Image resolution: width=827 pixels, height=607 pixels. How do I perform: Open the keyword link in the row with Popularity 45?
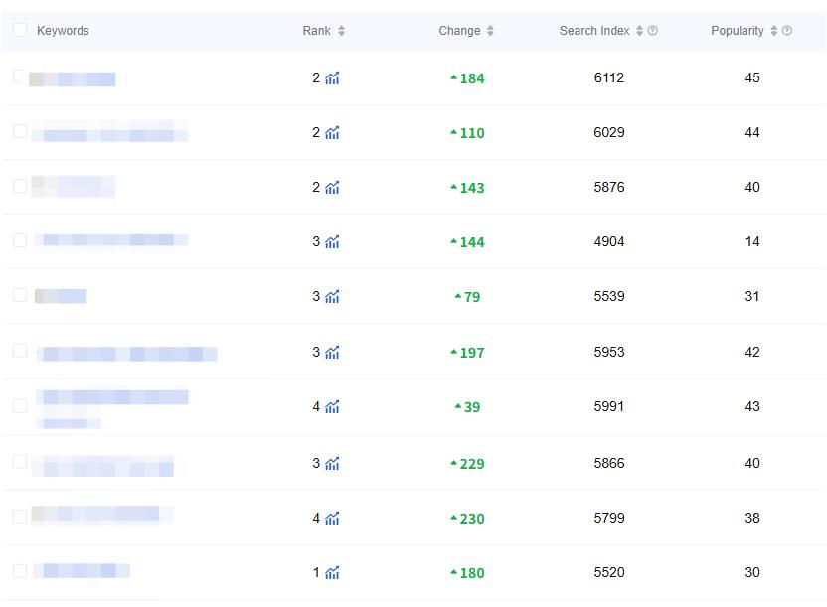click(x=73, y=79)
